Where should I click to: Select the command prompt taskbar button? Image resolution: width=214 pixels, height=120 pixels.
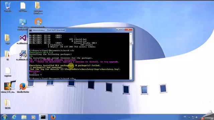43,117
